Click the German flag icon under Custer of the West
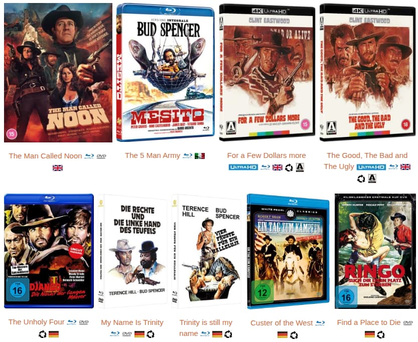Viewport: 418px width, 342px height. coord(283,334)
